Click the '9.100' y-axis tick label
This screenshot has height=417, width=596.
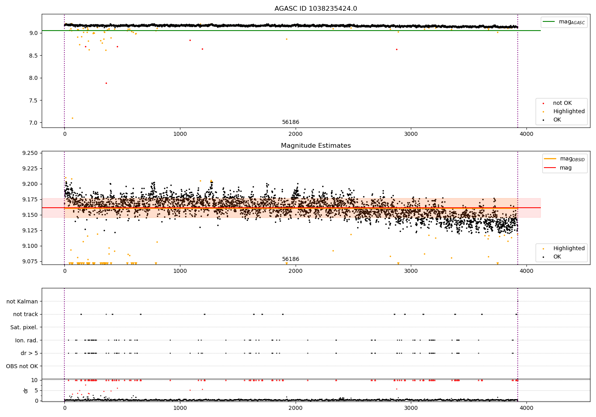click(x=30, y=246)
